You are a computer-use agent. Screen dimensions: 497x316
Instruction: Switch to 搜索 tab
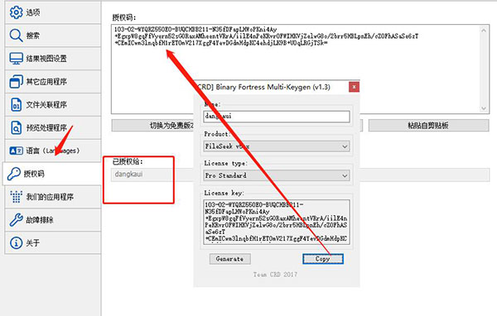click(53, 36)
